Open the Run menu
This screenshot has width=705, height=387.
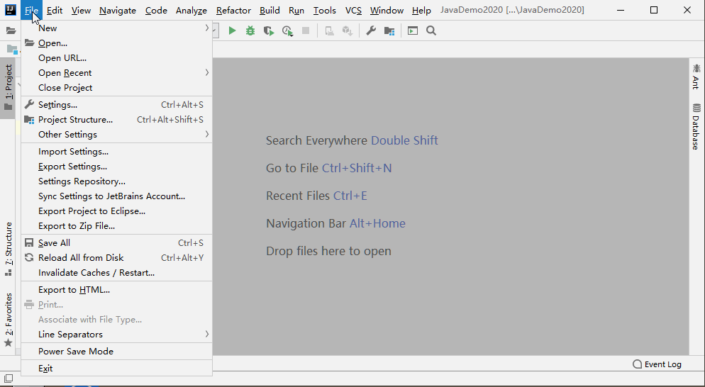296,11
